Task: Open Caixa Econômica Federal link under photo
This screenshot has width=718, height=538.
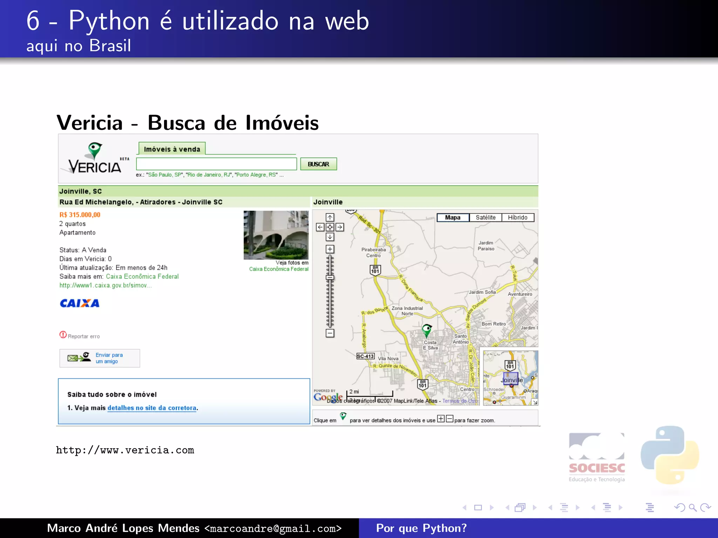Action: tap(279, 269)
